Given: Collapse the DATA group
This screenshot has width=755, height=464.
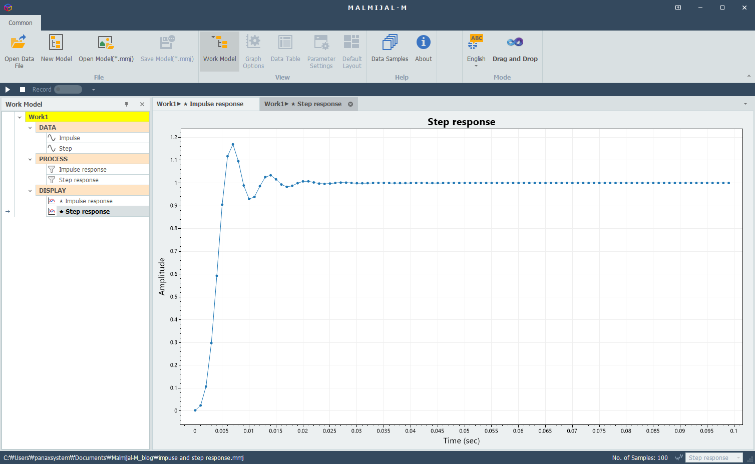Looking at the screenshot, I should click(30, 128).
